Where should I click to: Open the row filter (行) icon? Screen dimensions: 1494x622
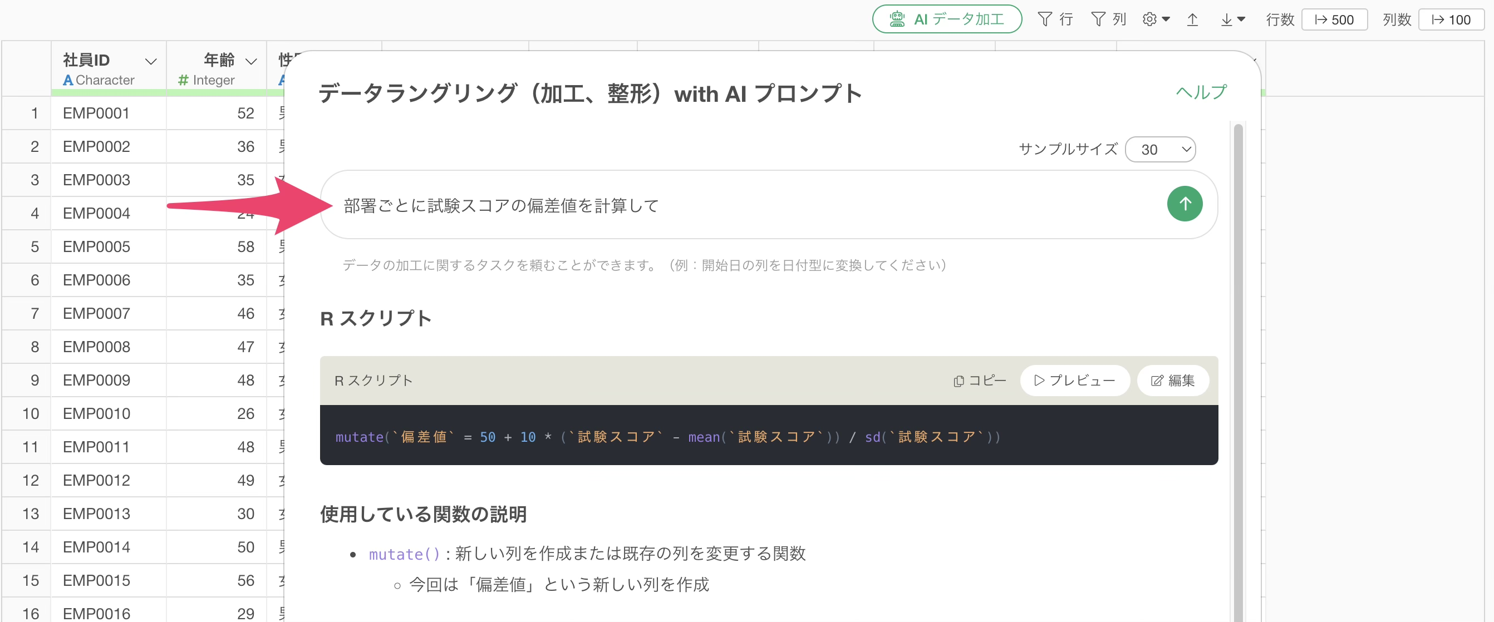click(x=1054, y=19)
